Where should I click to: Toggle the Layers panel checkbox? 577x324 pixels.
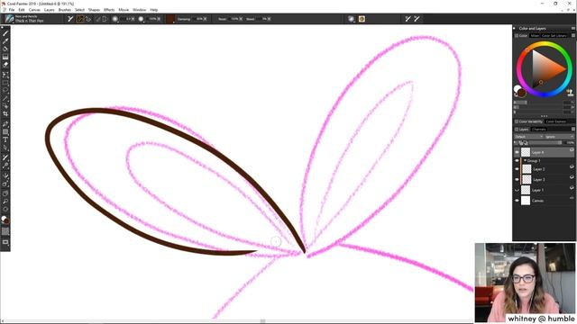(517, 130)
